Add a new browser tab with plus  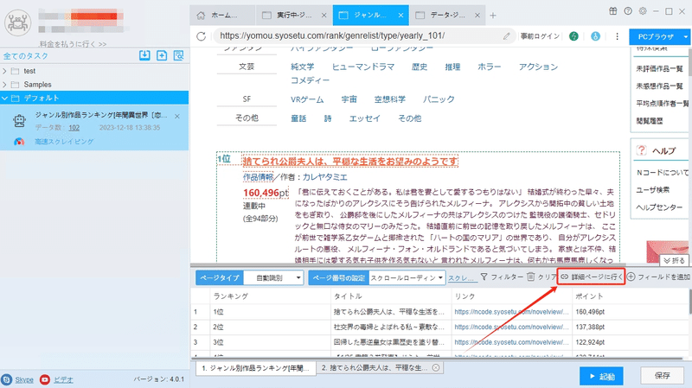click(x=493, y=16)
